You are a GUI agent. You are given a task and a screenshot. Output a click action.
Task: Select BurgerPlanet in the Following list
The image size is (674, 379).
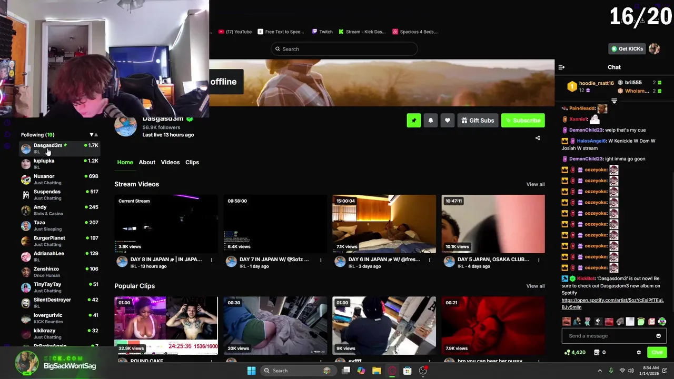coord(60,241)
